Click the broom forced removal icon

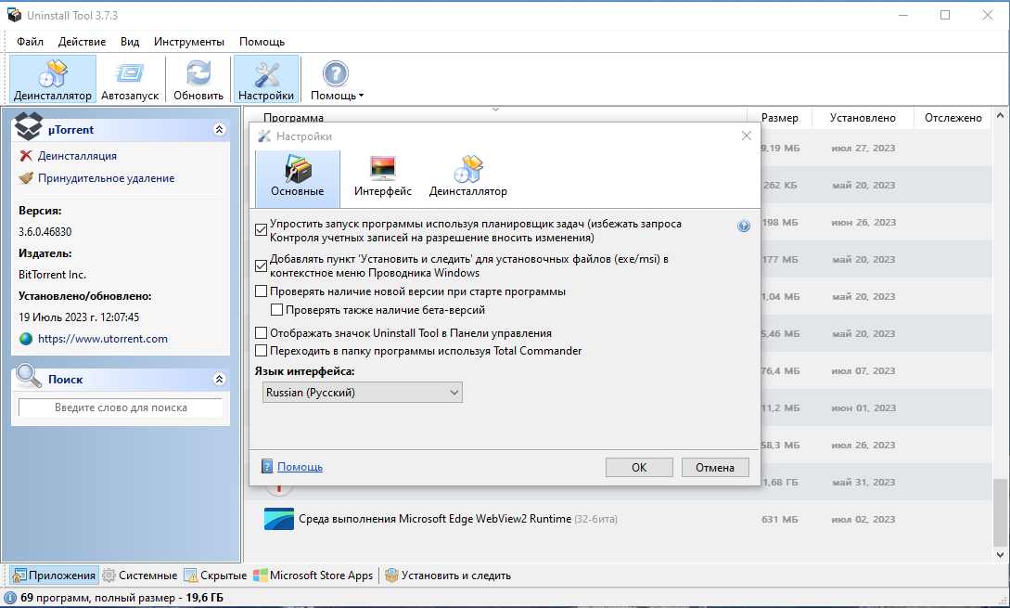26,178
